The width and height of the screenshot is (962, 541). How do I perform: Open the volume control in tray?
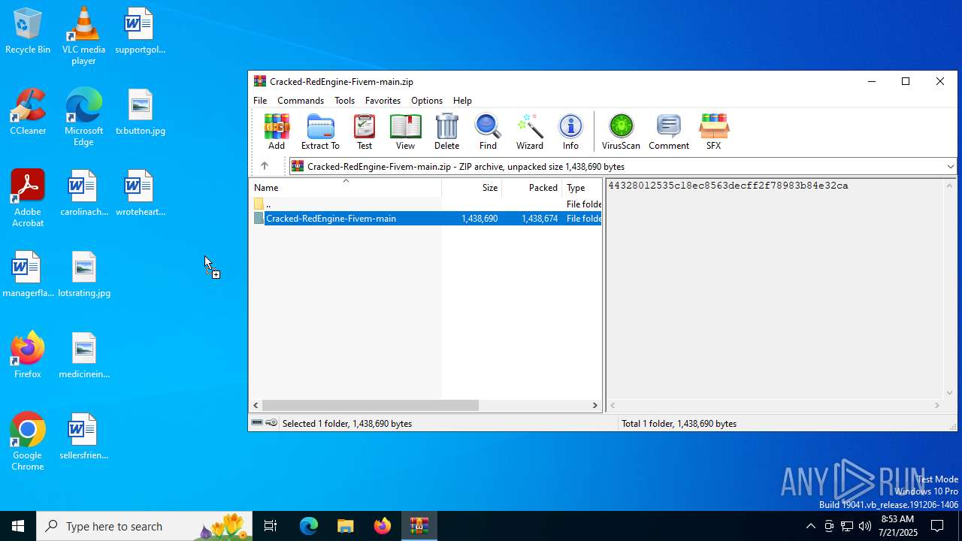tap(865, 526)
